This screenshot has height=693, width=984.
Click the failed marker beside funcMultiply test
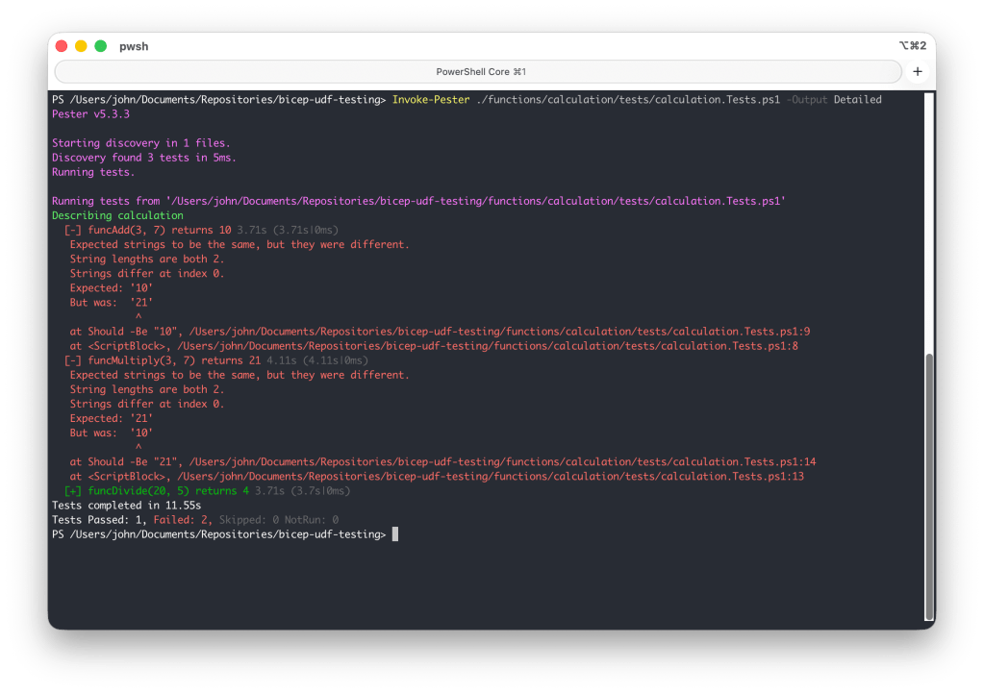72,360
